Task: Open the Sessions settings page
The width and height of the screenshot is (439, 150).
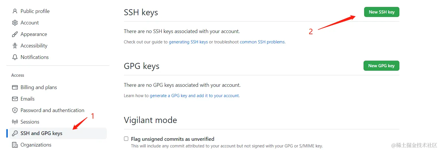Action: [x=30, y=122]
